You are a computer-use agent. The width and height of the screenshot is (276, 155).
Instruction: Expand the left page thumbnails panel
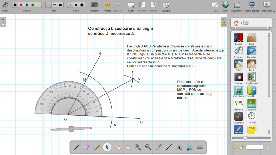(3, 21)
